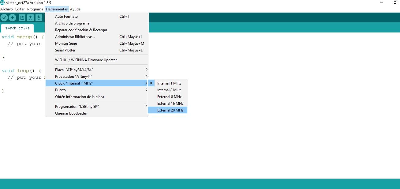Switch to the sketch_oct27a tab
This screenshot has height=189, width=400.
click(x=17, y=28)
